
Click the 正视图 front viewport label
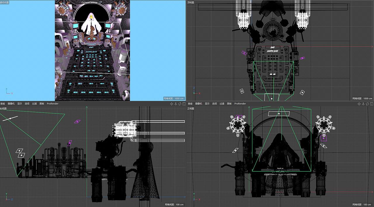point(191,108)
